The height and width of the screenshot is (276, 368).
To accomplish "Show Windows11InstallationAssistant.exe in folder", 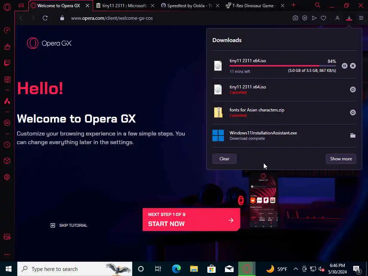I will 353,135.
